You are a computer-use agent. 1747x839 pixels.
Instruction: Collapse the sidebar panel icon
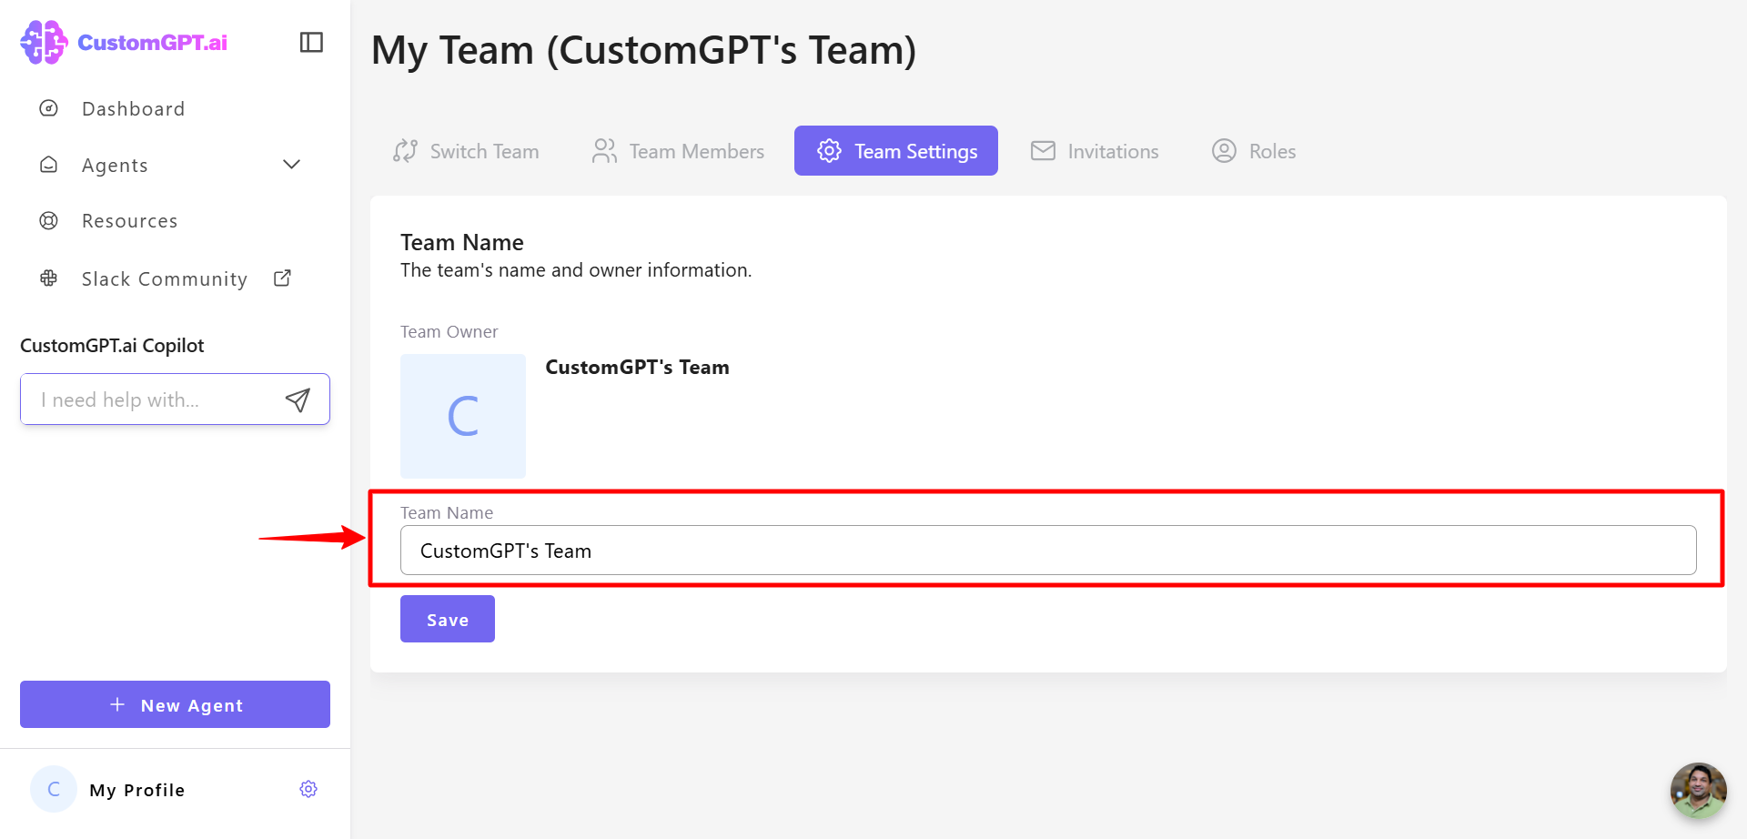coord(311,42)
